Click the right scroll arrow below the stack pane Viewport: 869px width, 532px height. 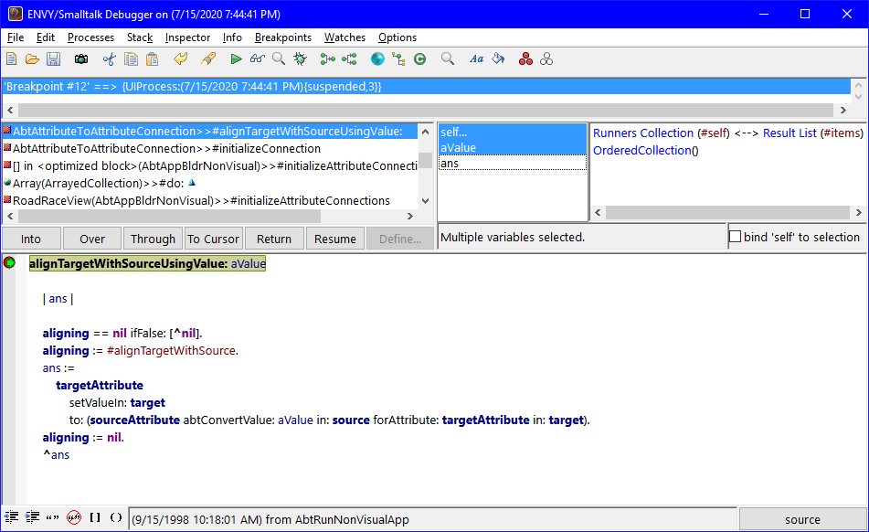pos(409,216)
